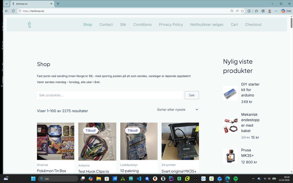Open Microsoft Store from the taskbar
The image size is (293, 183).
point(107,179)
